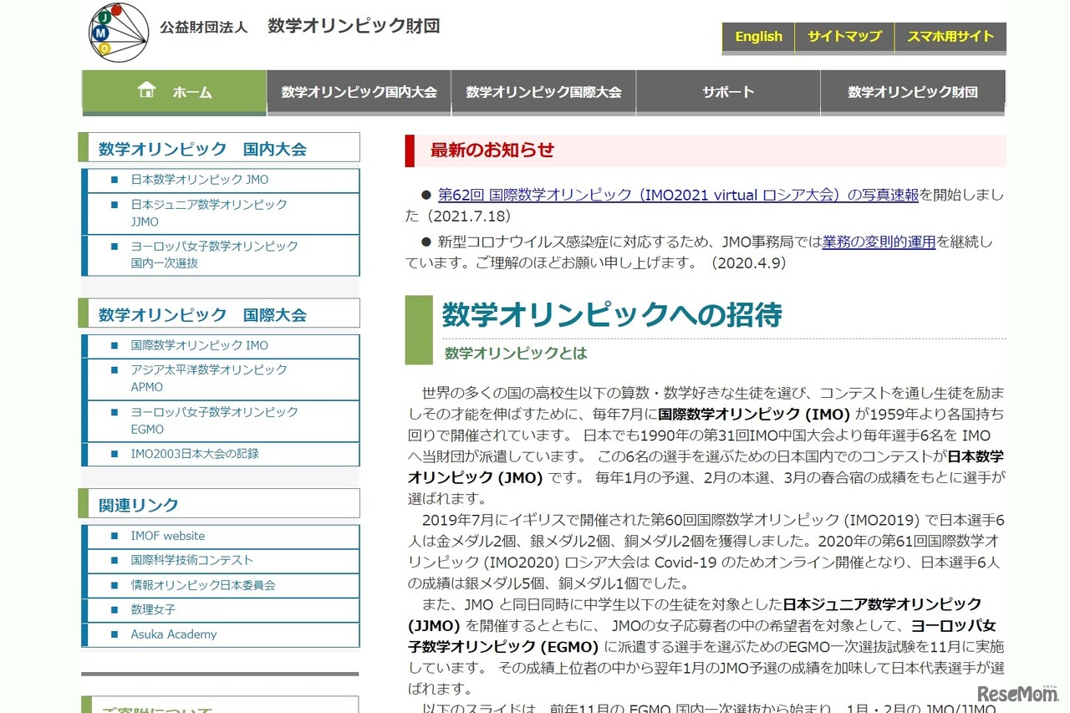Select the サポート navigation tab
The width and height of the screenshot is (1070, 713).
click(728, 92)
